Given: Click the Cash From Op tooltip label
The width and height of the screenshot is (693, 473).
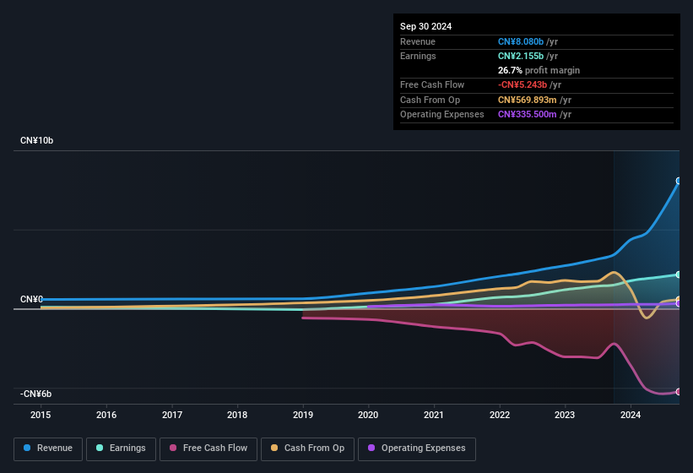Looking at the screenshot, I should click(430, 100).
